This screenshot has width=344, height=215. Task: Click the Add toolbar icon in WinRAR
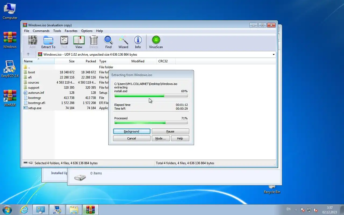(x=32, y=42)
